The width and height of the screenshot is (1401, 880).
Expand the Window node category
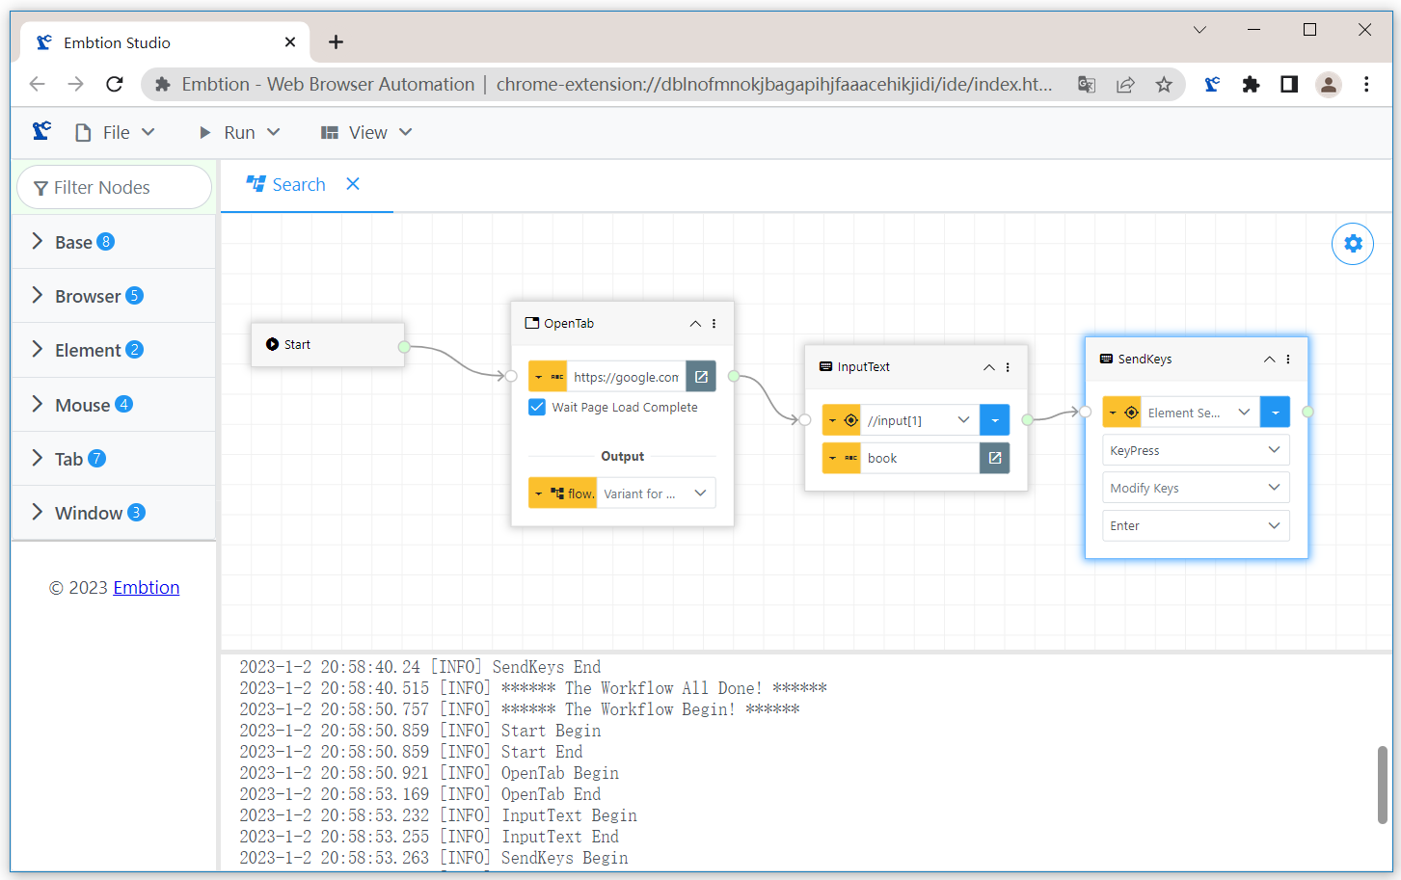point(114,513)
